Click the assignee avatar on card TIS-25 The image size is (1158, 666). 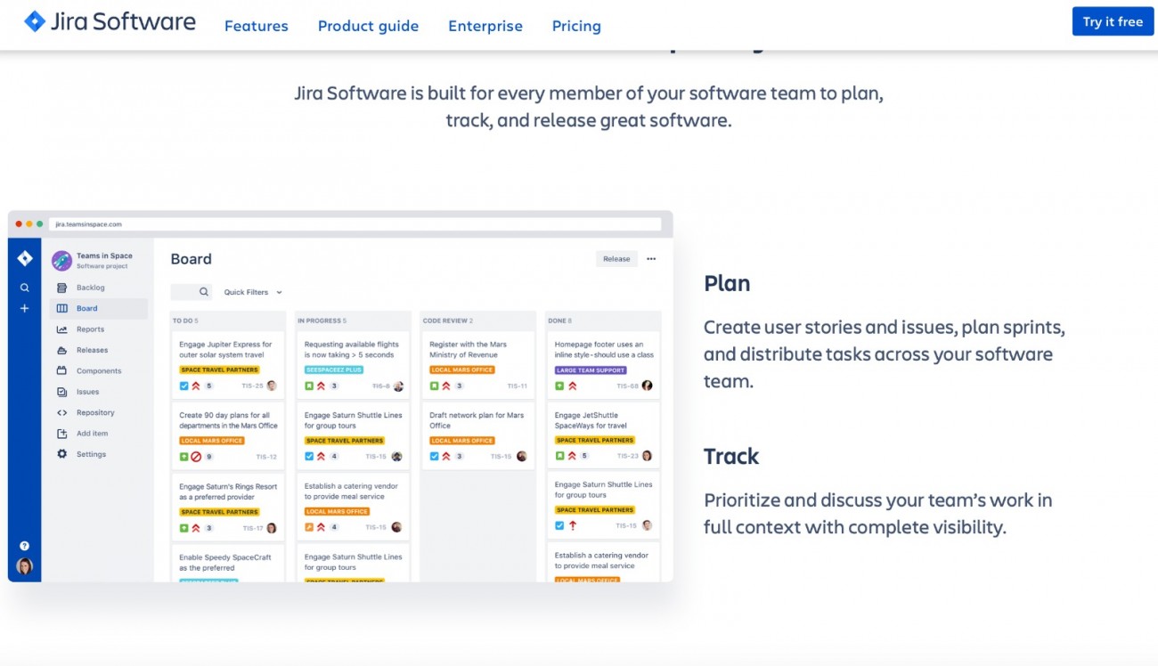point(272,386)
